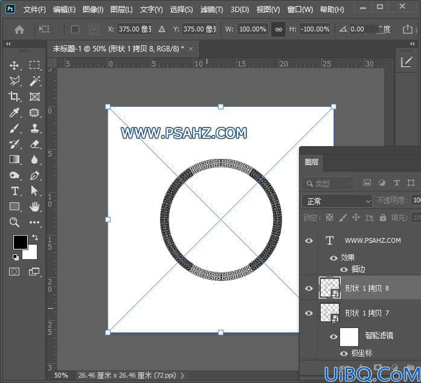Hide the 极坐标 filter
The image size is (421, 383).
[x=344, y=353]
